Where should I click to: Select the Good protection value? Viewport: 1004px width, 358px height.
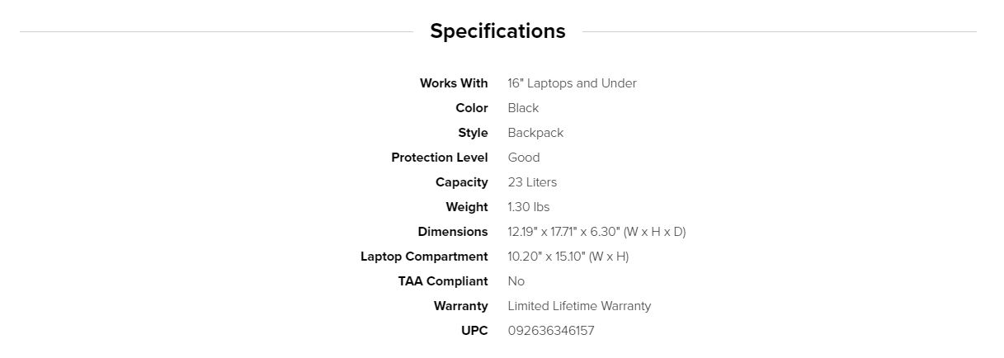click(524, 158)
